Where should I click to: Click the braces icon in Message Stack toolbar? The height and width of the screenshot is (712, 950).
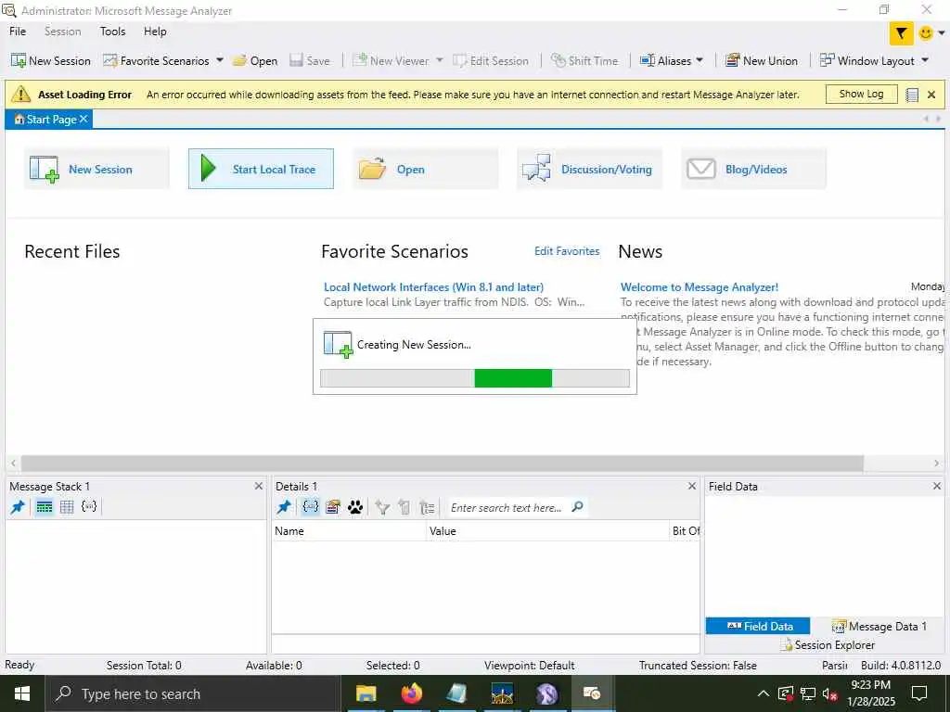(x=88, y=506)
